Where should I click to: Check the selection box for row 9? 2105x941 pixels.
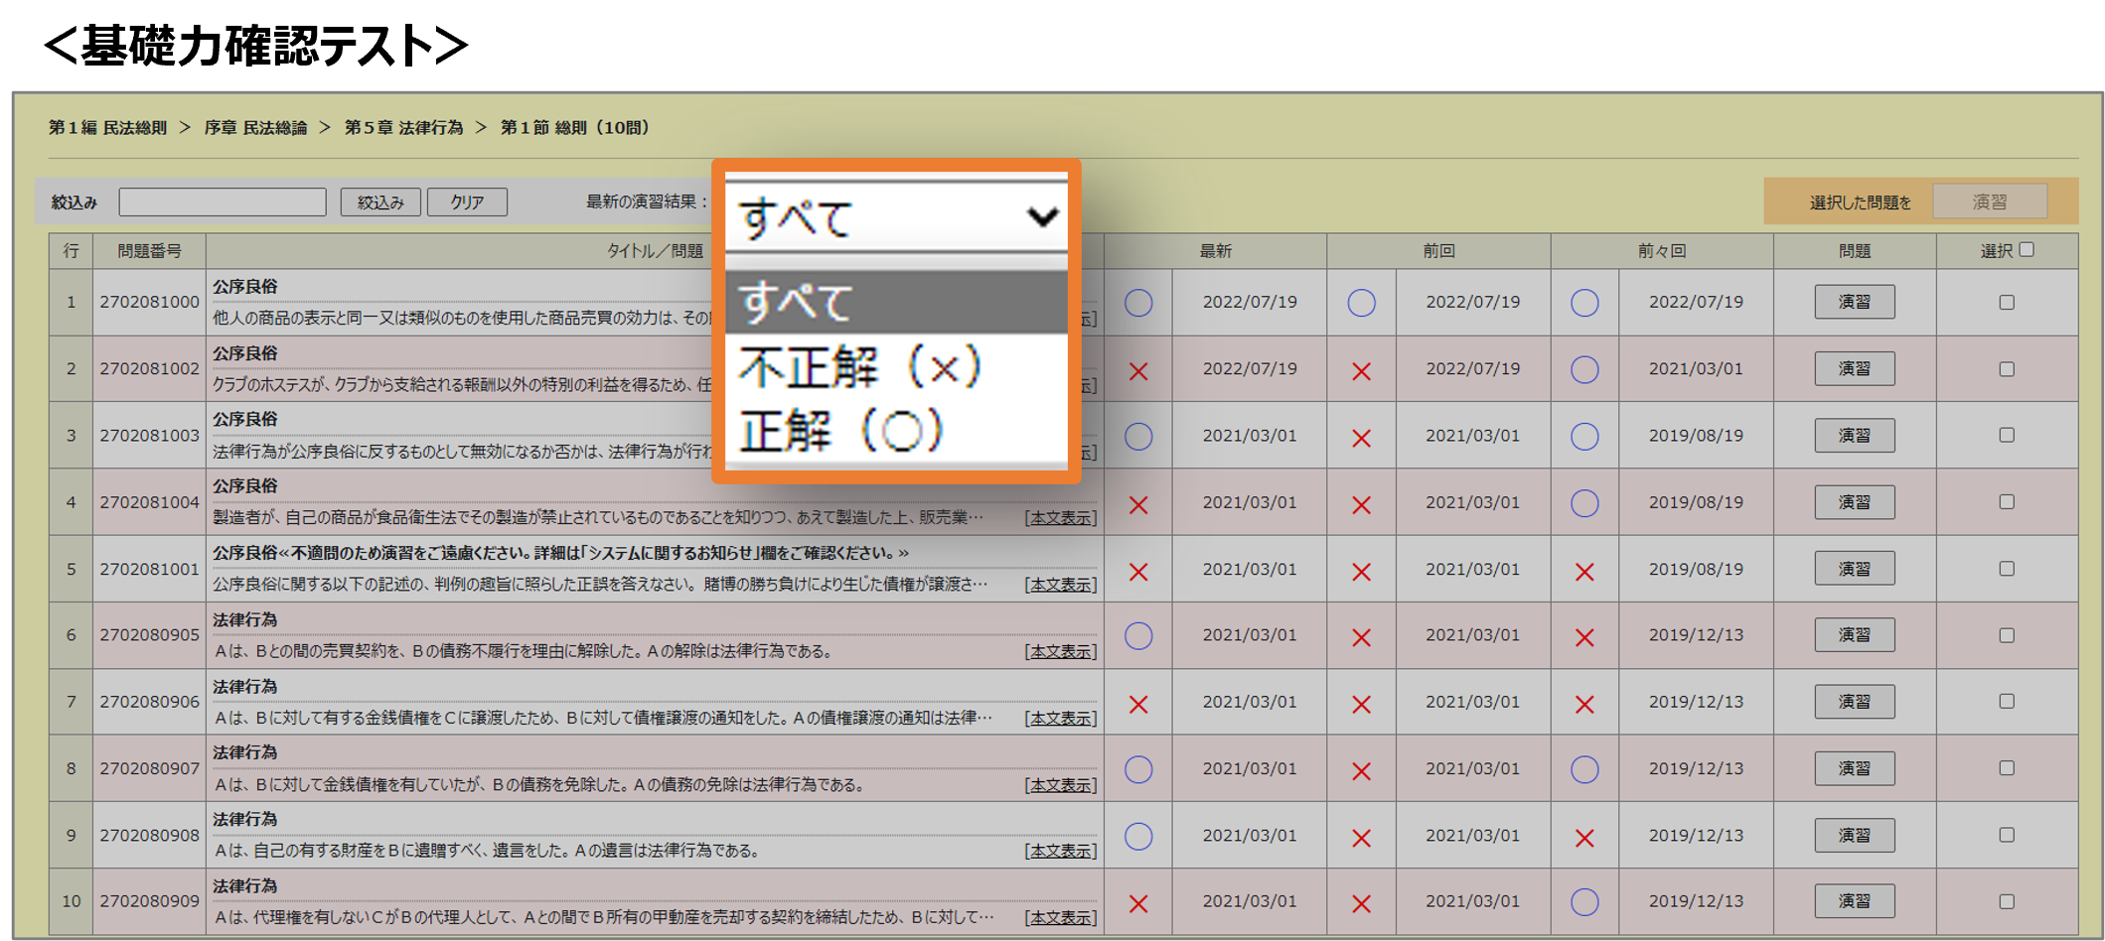2007,835
